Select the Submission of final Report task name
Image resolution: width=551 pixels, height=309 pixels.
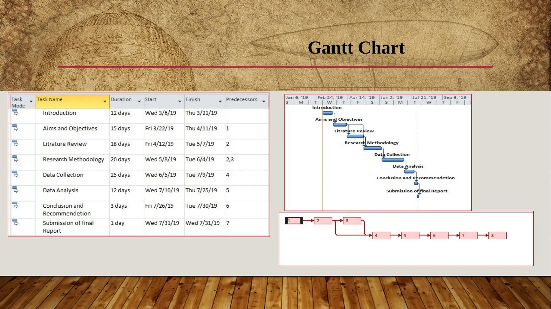pos(72,227)
